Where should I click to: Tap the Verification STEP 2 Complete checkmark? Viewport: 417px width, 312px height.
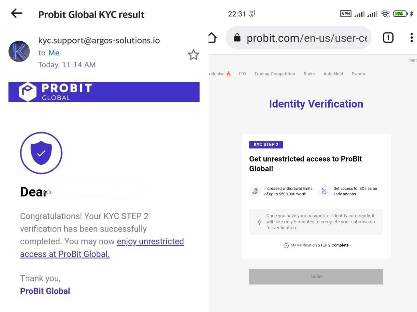[286, 245]
